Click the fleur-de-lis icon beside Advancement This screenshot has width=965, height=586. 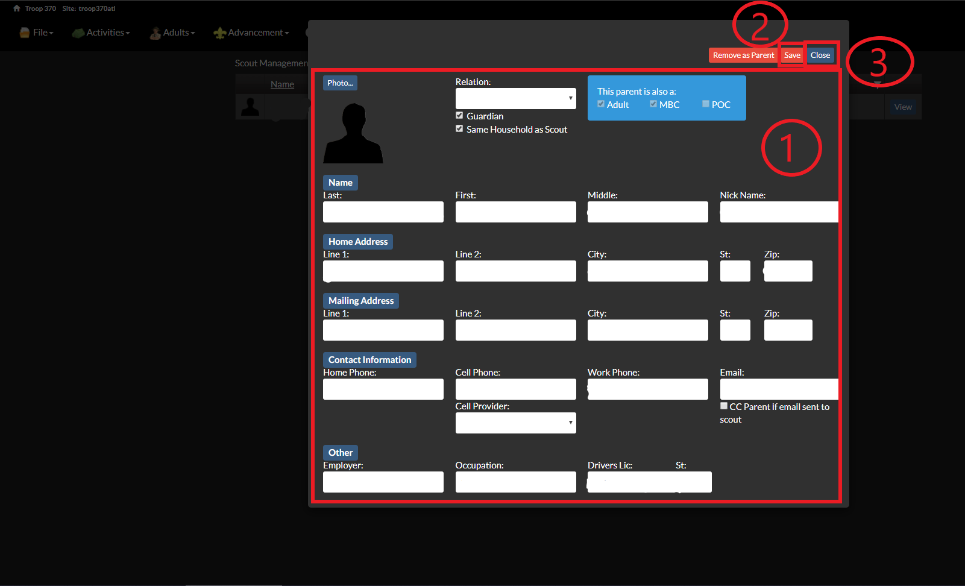pyautogui.click(x=220, y=33)
